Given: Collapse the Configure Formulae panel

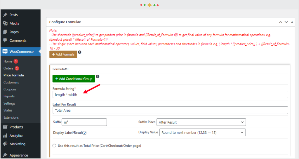Looking at the screenshot, I should coord(292,22).
